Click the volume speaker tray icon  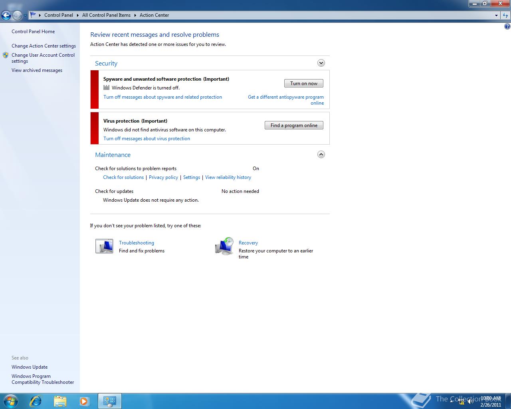pos(471,401)
